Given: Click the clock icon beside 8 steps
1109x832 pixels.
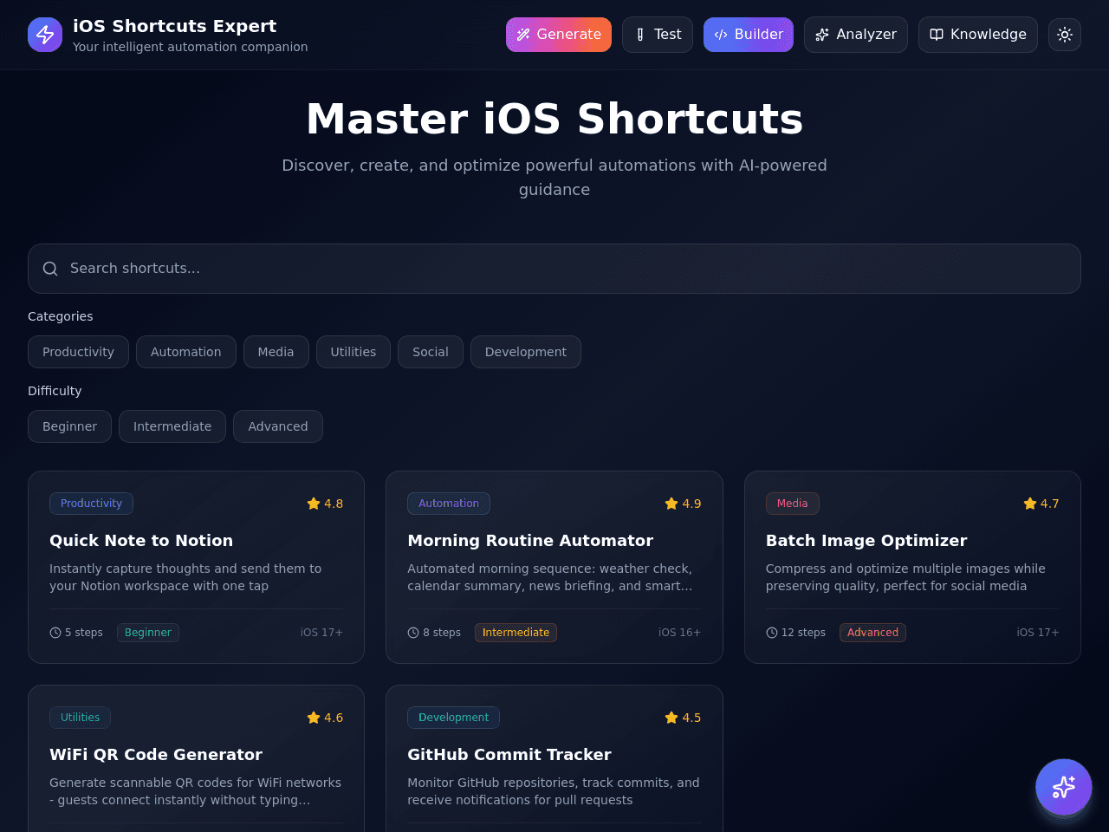Looking at the screenshot, I should pos(413,633).
